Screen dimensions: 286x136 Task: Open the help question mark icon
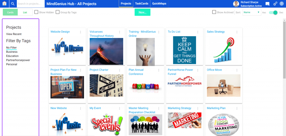point(282,4)
